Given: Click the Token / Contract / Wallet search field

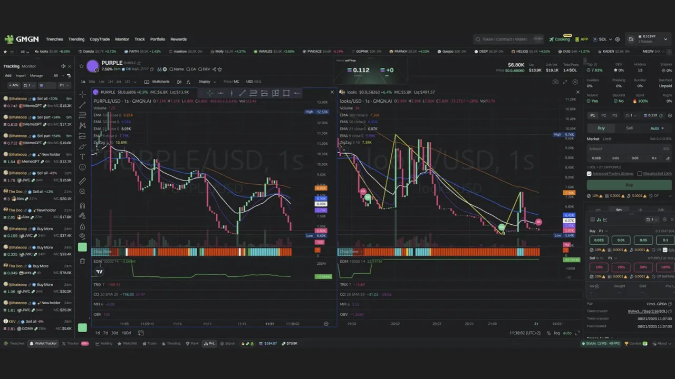Looking at the screenshot, I should click(x=509, y=39).
